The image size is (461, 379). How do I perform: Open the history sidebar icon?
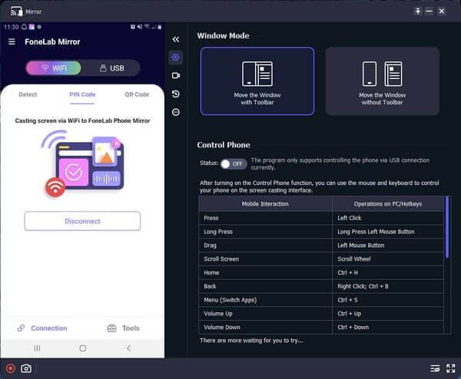(x=176, y=94)
